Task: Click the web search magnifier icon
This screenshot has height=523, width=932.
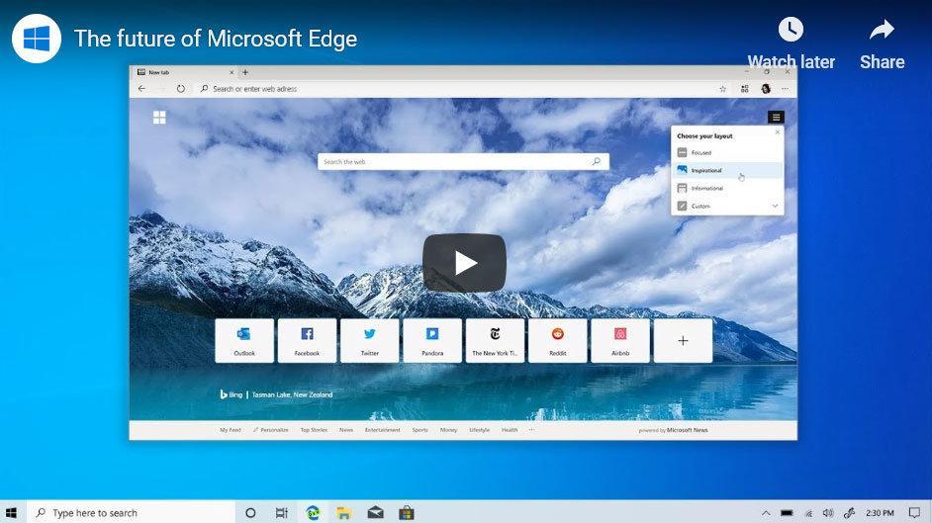Action: pos(597,161)
